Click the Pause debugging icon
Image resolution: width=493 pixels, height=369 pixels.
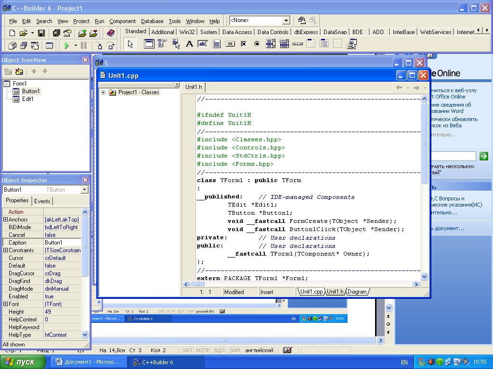coord(84,46)
